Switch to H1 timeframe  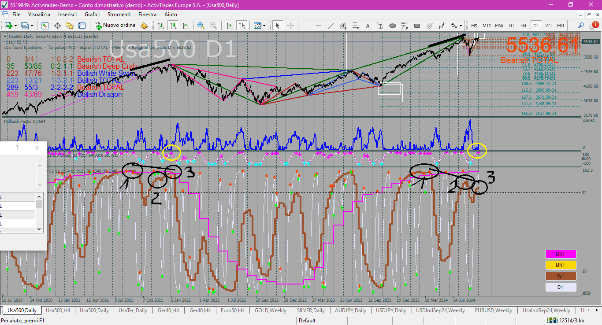pos(511,26)
